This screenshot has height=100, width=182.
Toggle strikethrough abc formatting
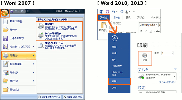point(158,31)
